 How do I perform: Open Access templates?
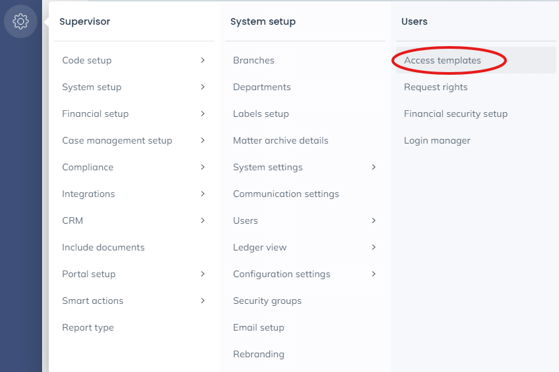[x=442, y=60]
